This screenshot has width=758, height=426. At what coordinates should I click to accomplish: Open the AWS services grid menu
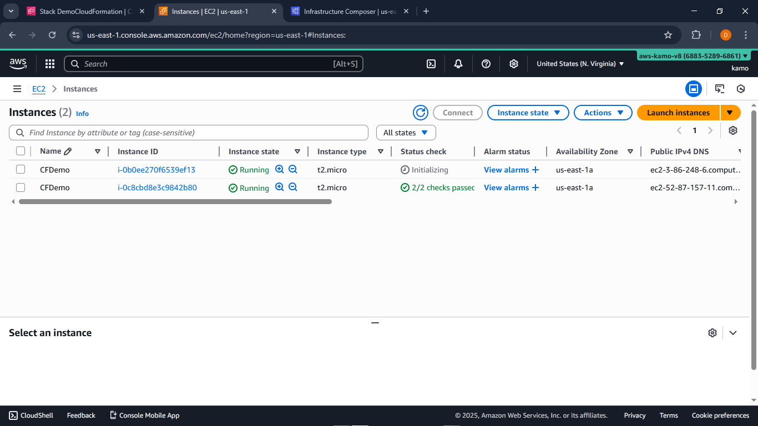[x=50, y=64]
